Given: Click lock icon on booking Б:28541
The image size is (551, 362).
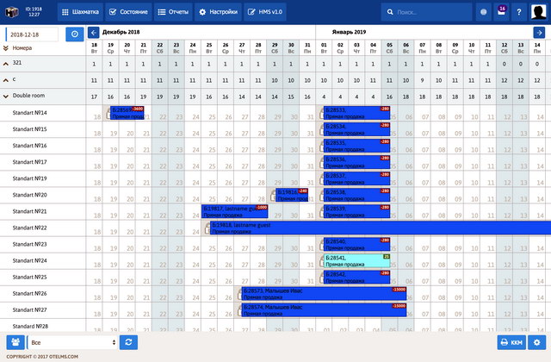Looking at the screenshot, I should click(x=321, y=262).
